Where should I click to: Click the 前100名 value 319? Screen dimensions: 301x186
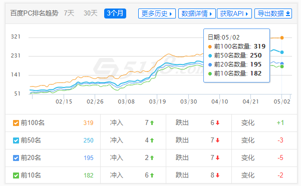point(88,123)
